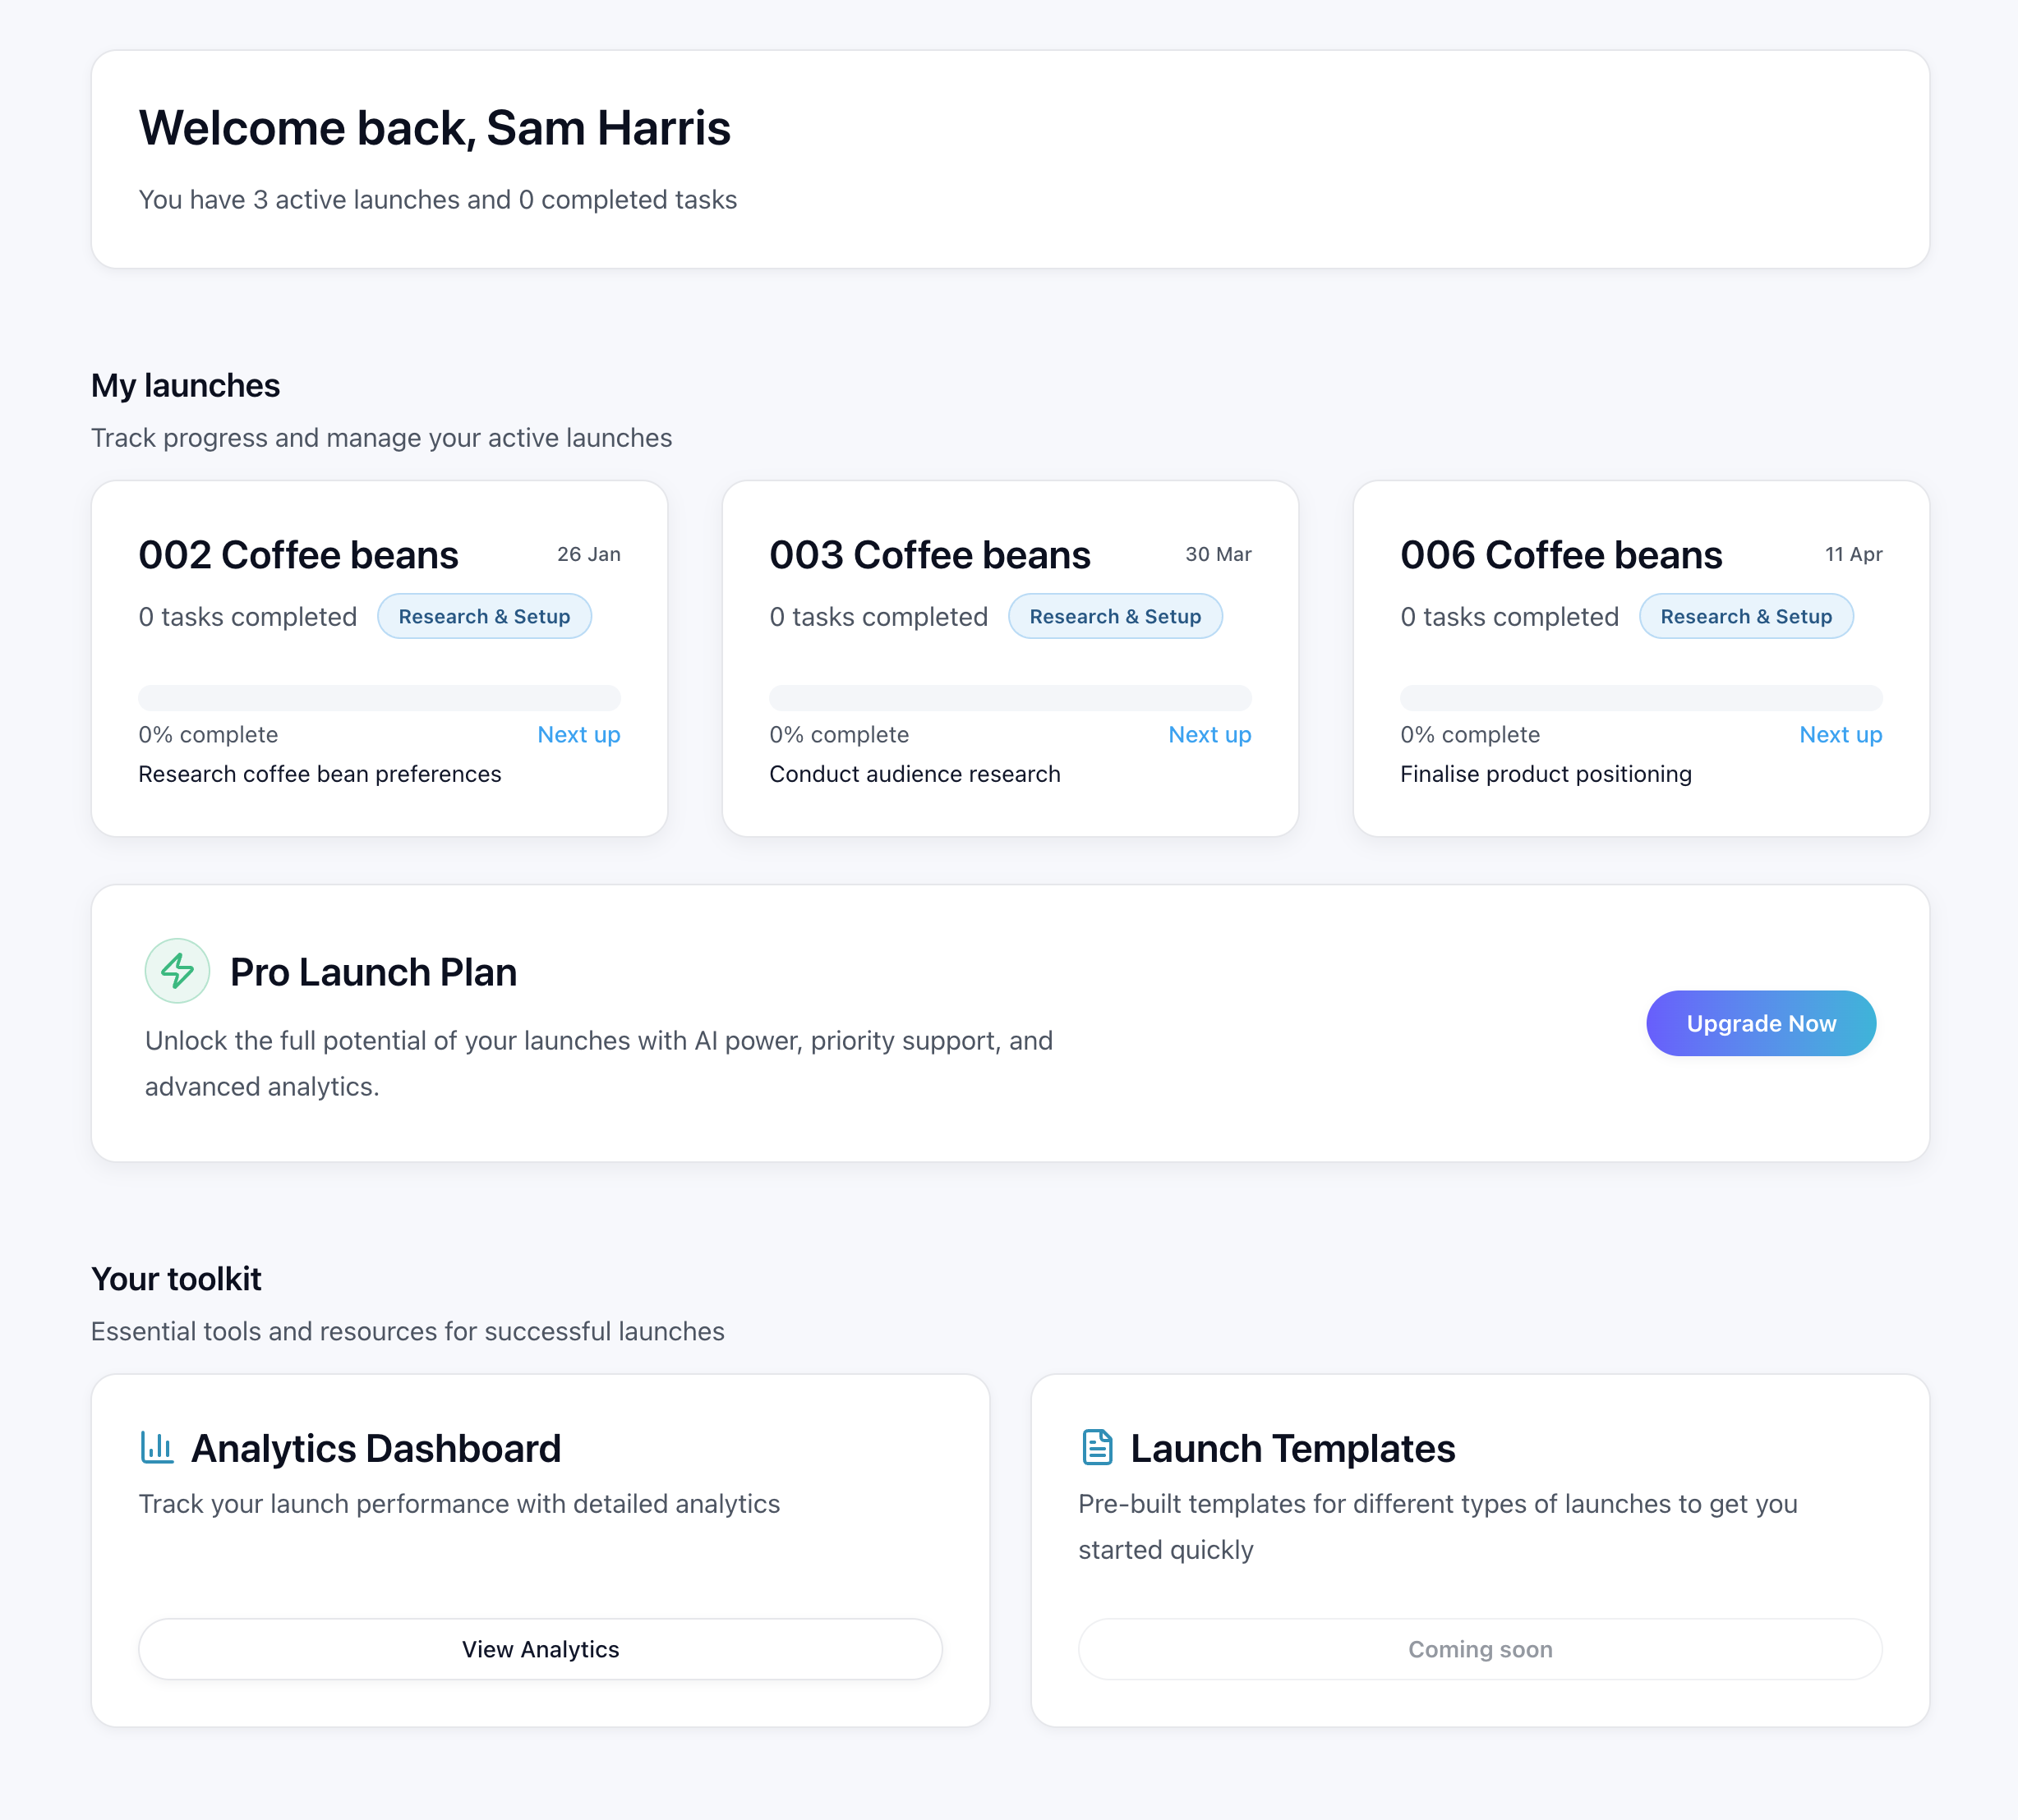The width and height of the screenshot is (2018, 1820).
Task: Open the 006 Coffee beans launch card
Action: (x=1561, y=554)
